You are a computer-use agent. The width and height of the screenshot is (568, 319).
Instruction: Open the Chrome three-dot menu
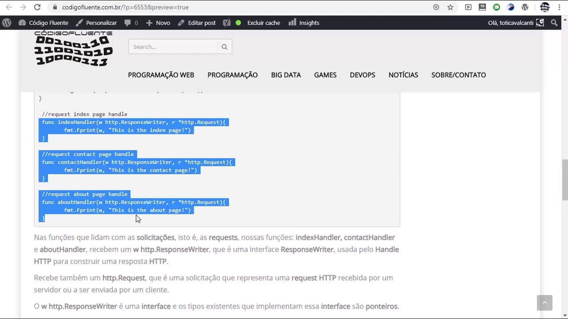(559, 7)
